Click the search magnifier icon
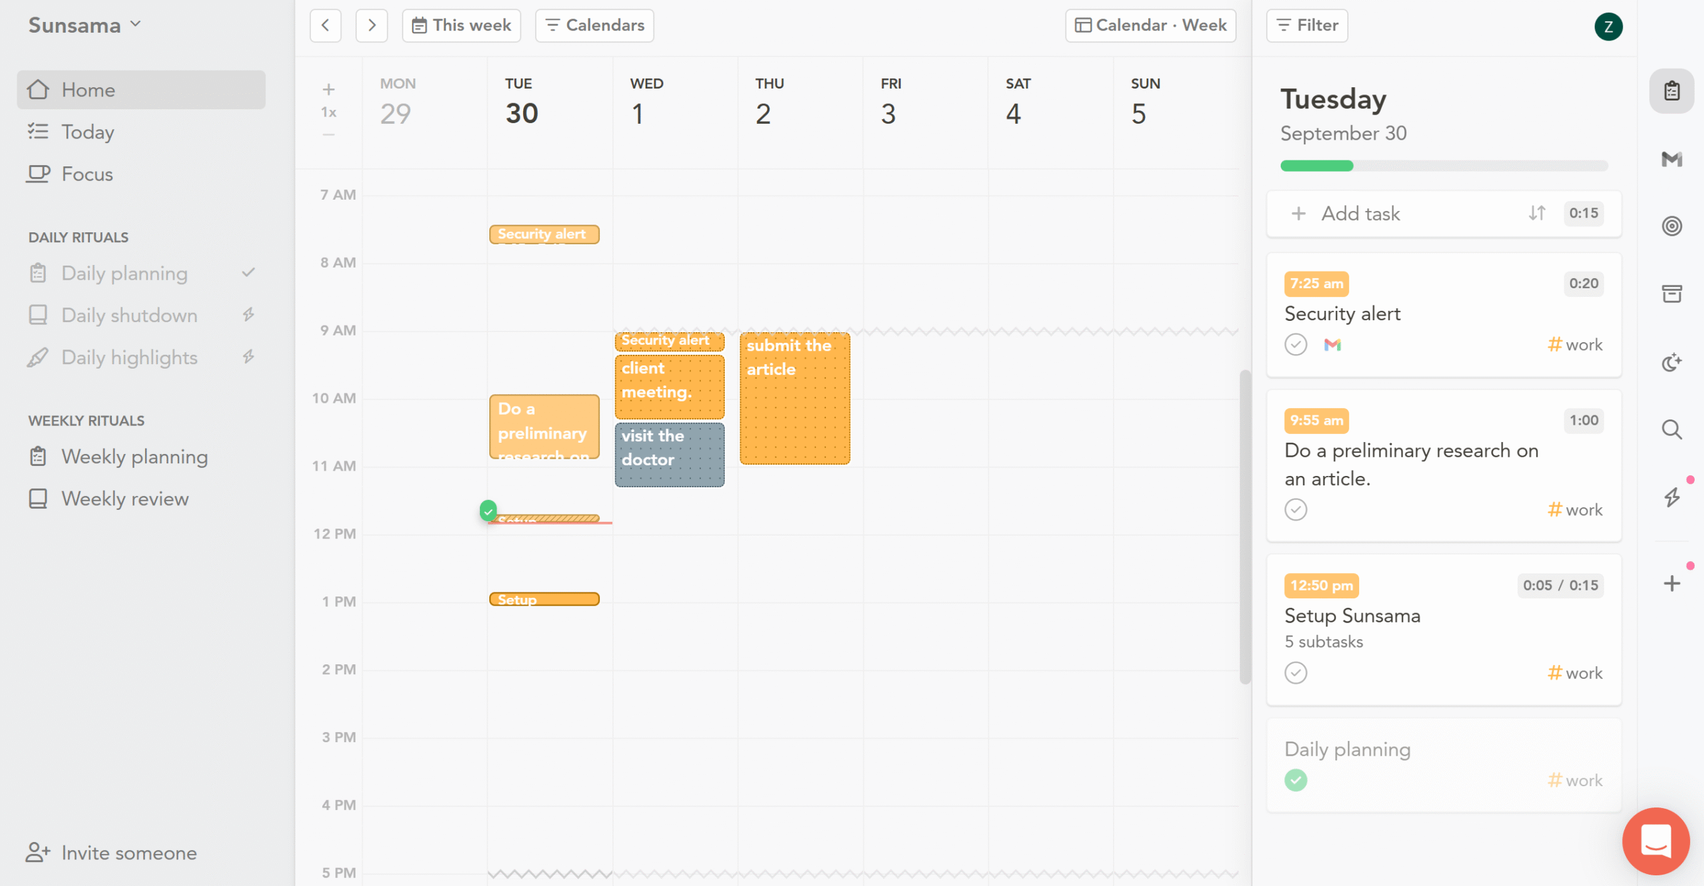 (1671, 429)
